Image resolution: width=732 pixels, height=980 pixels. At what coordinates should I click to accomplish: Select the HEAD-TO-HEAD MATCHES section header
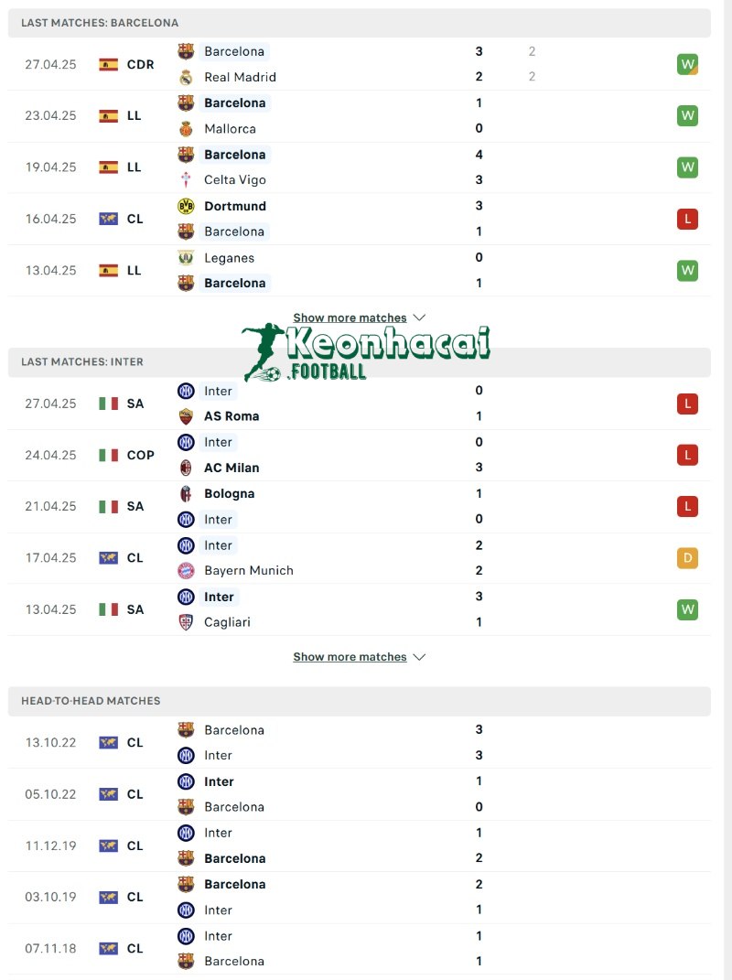click(x=91, y=701)
